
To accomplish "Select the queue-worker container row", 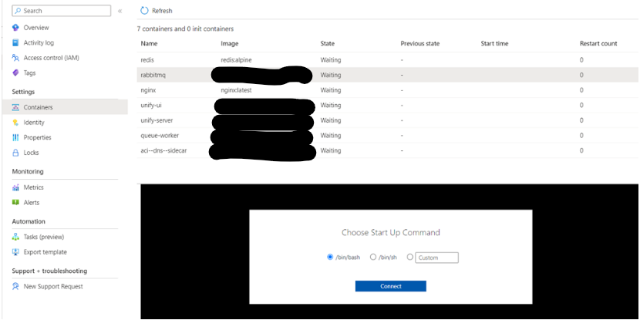I will tap(388, 136).
